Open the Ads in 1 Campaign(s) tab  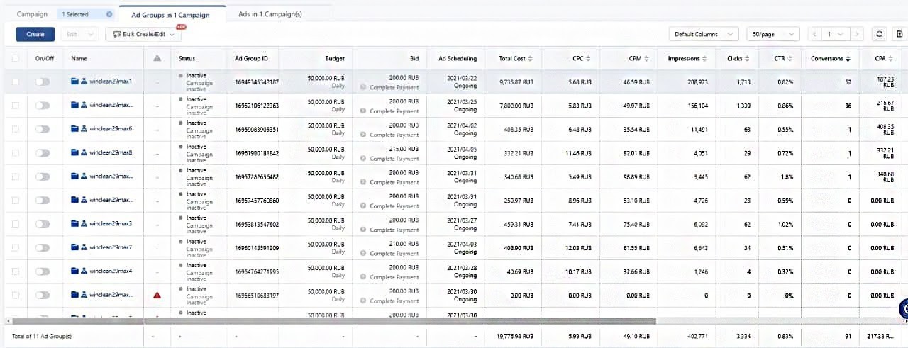[x=269, y=14]
